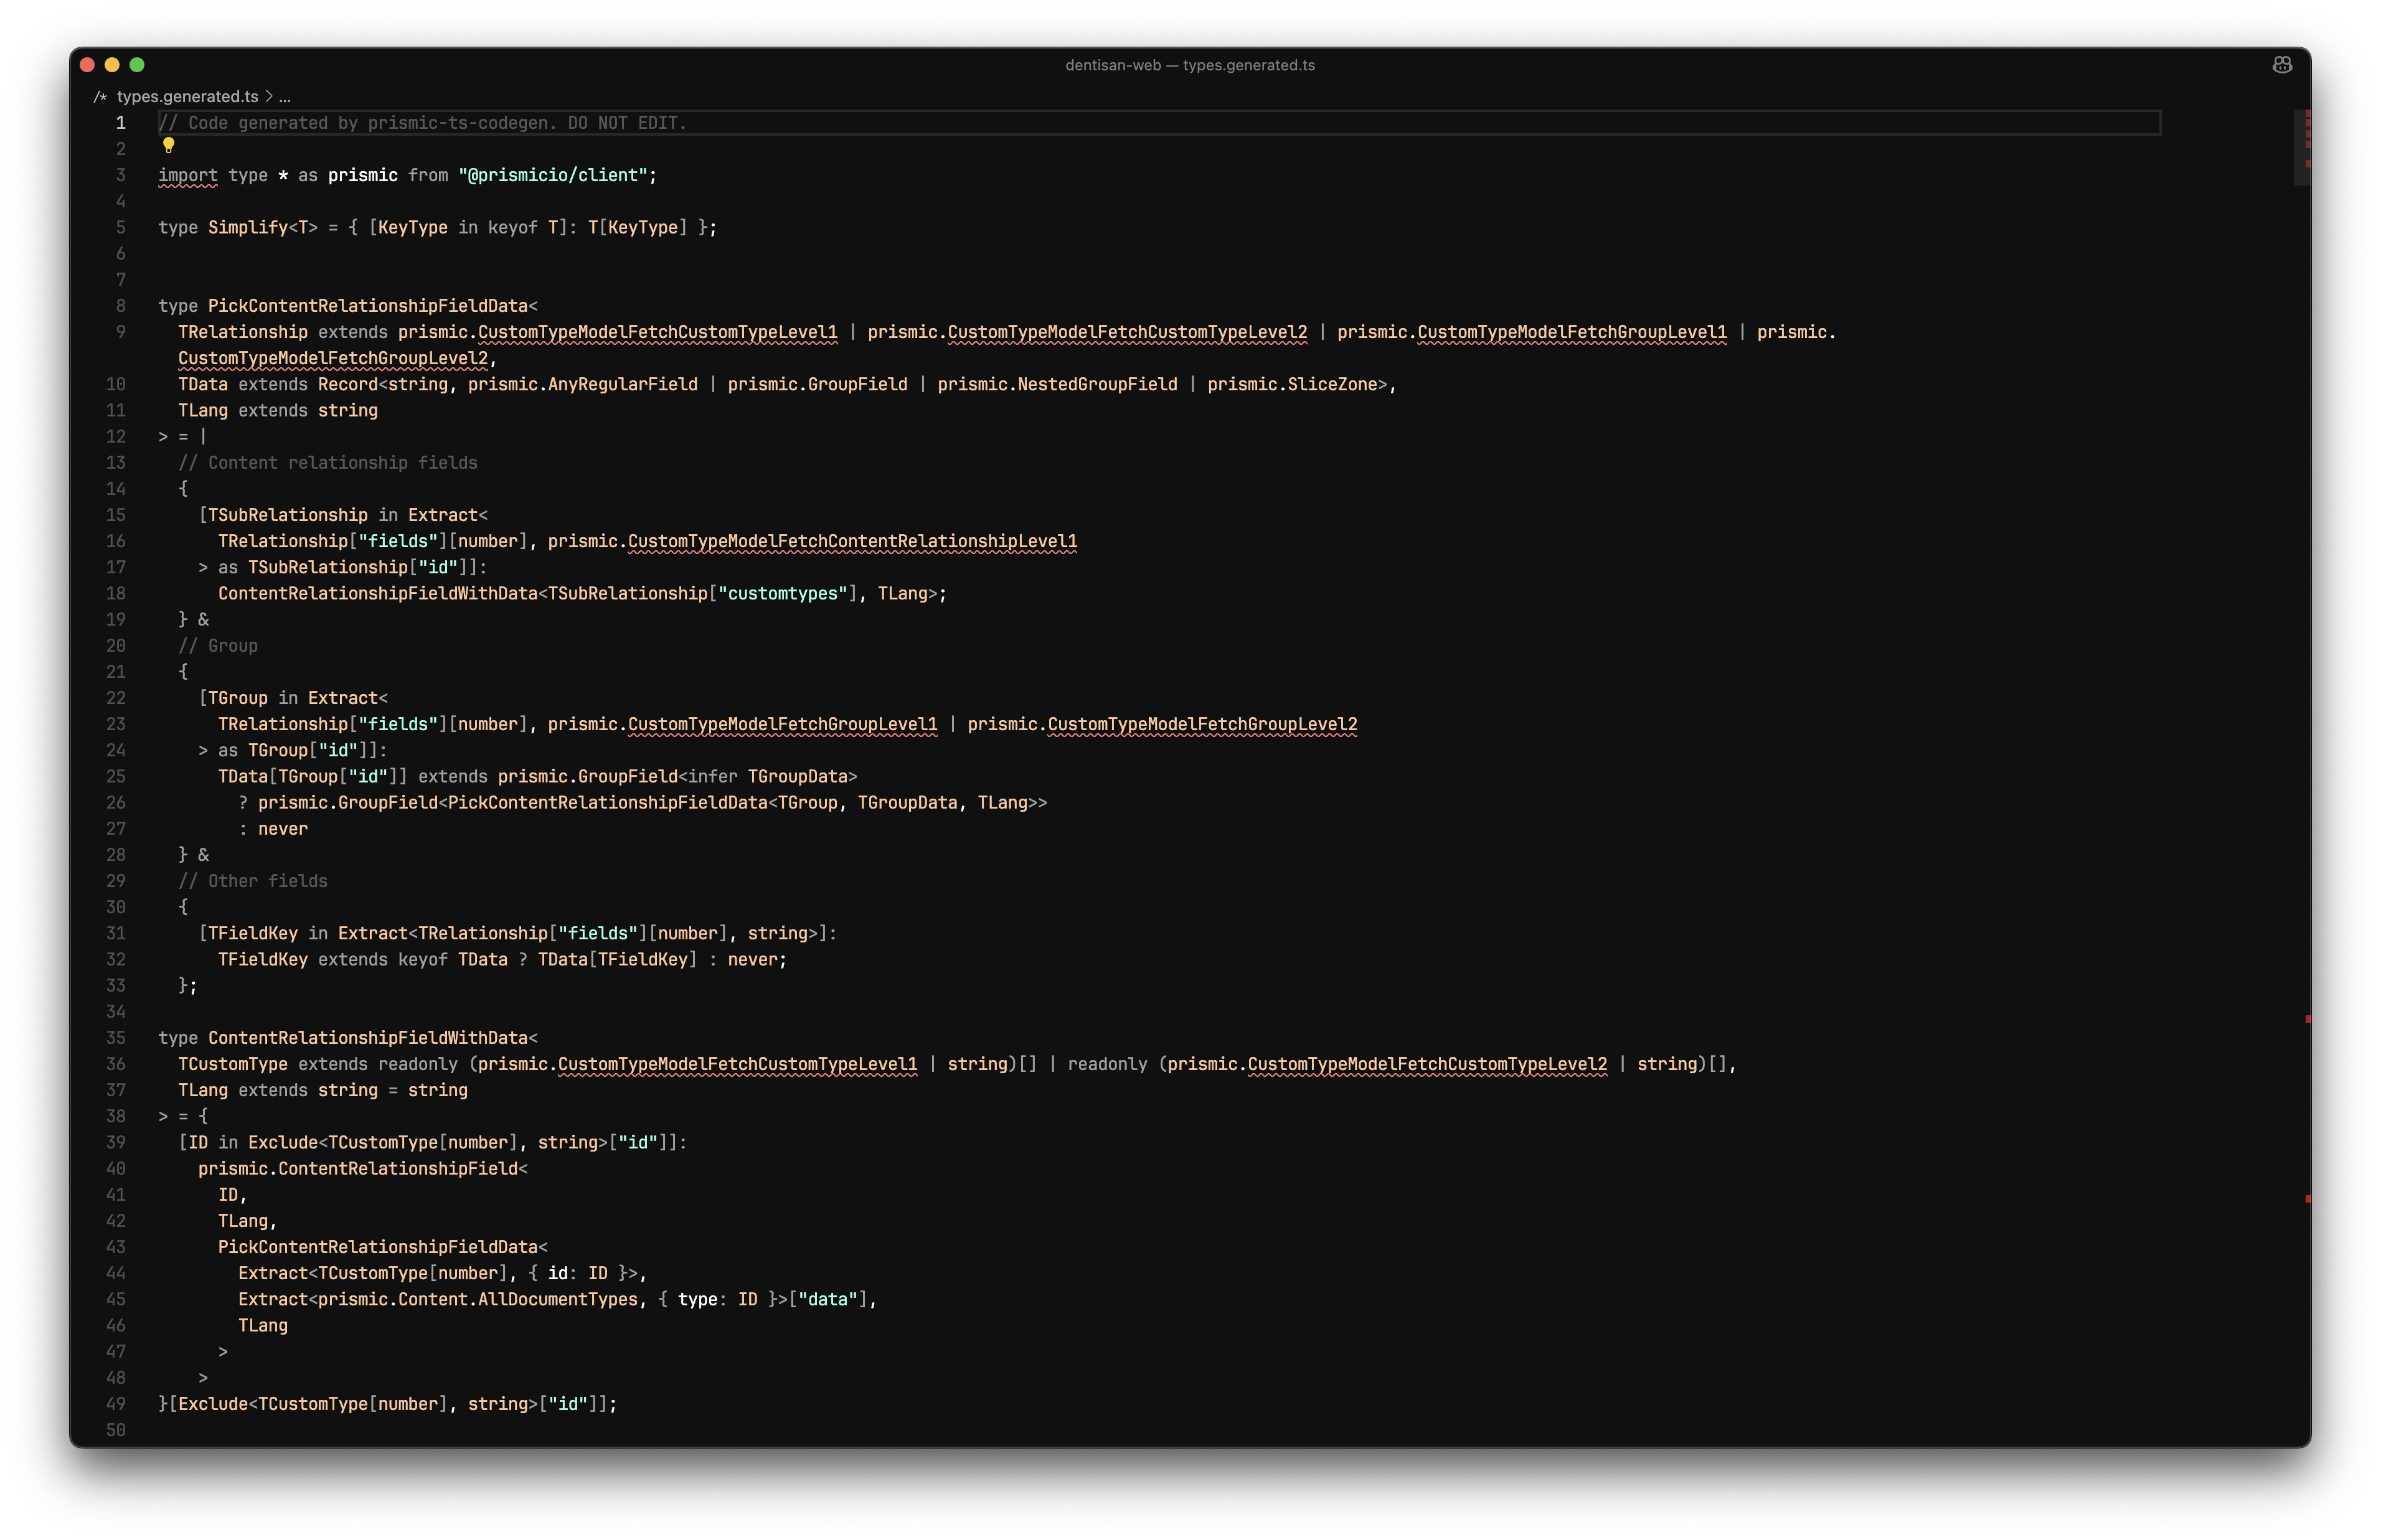Click the scrollbar slider at top right
The height and width of the screenshot is (1540, 2381).
point(2300,147)
